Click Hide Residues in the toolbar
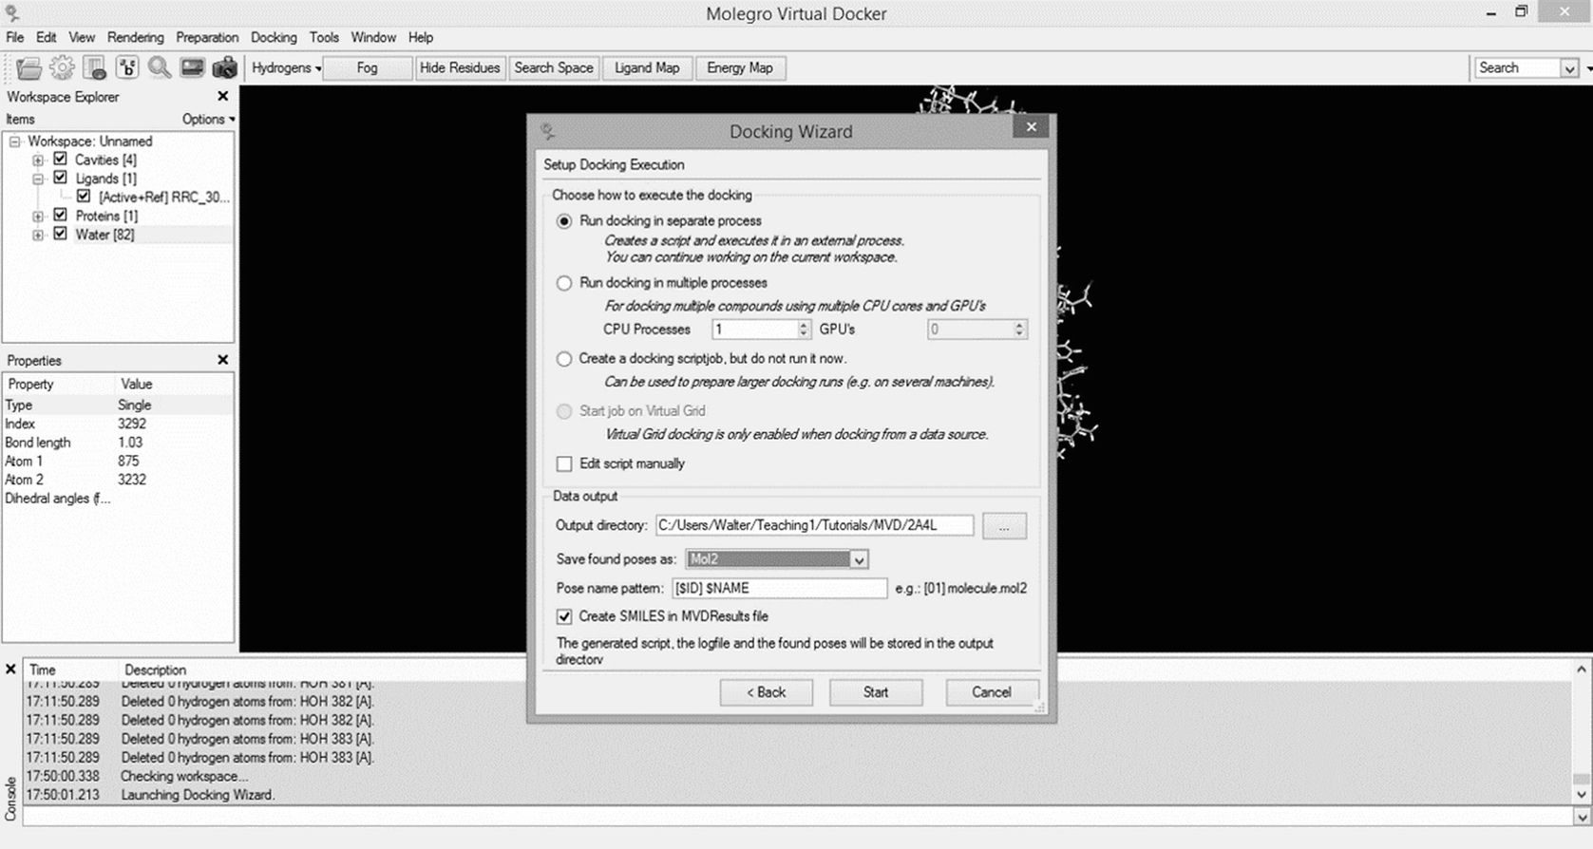The image size is (1593, 849). 460,67
